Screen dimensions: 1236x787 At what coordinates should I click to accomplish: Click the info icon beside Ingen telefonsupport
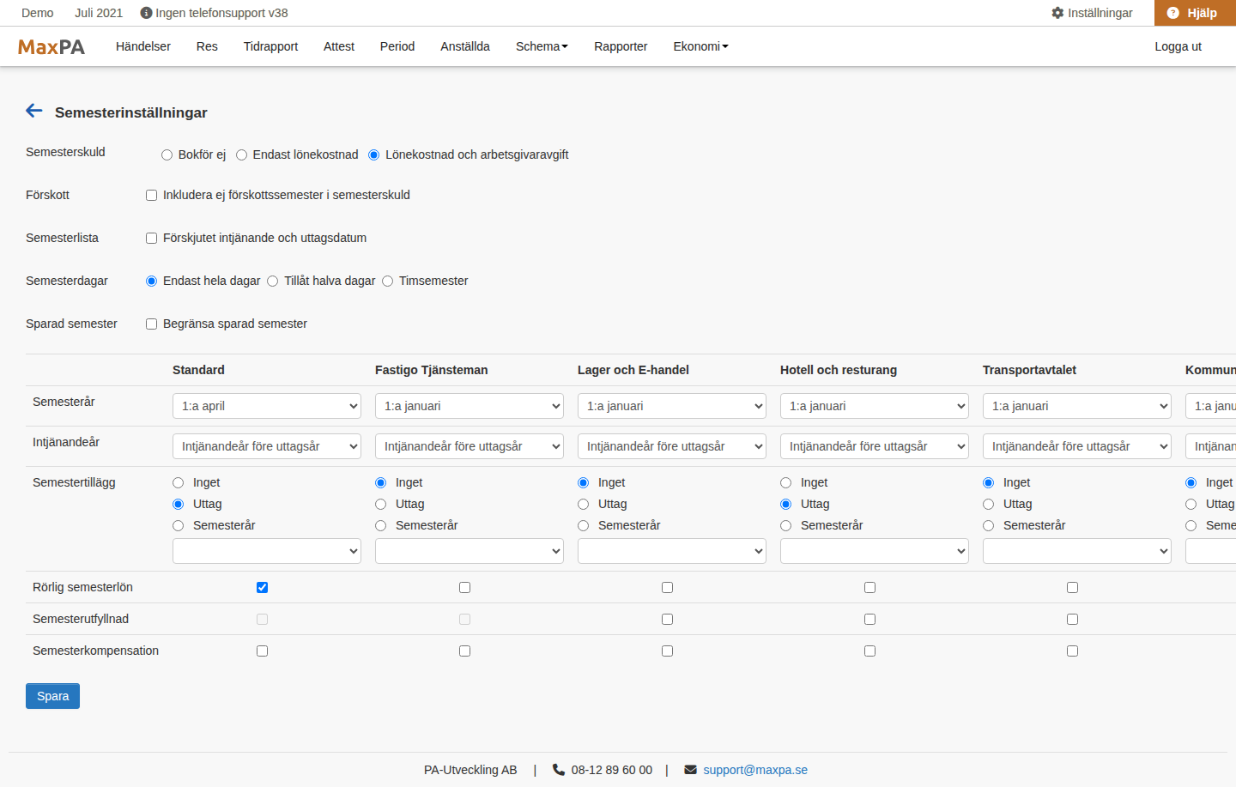pos(146,13)
